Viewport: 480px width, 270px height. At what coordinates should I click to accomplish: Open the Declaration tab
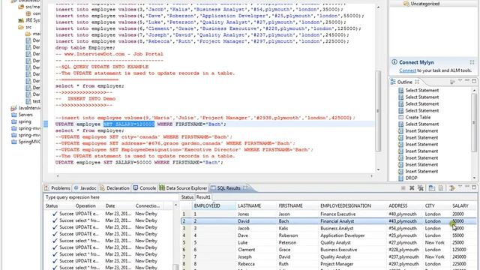(x=115, y=188)
